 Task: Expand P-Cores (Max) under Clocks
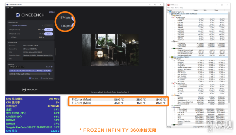pyautogui.click(x=174, y=109)
